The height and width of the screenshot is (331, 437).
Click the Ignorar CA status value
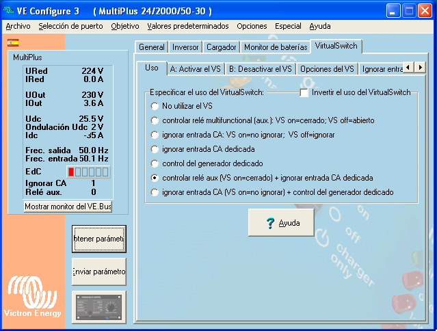[93, 183]
